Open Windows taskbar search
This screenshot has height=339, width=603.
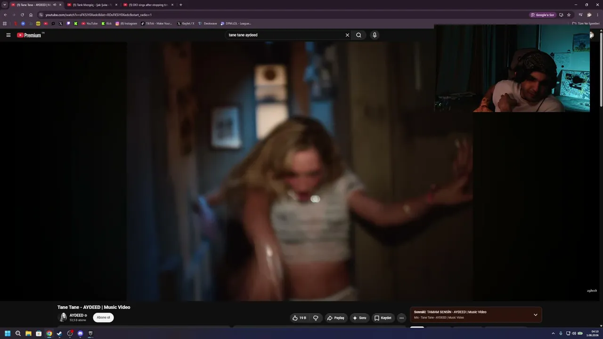point(18,333)
